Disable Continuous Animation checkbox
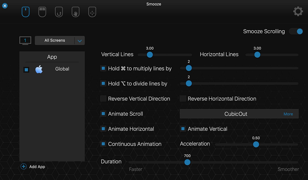Screen dimensions: 308x180 (103, 144)
